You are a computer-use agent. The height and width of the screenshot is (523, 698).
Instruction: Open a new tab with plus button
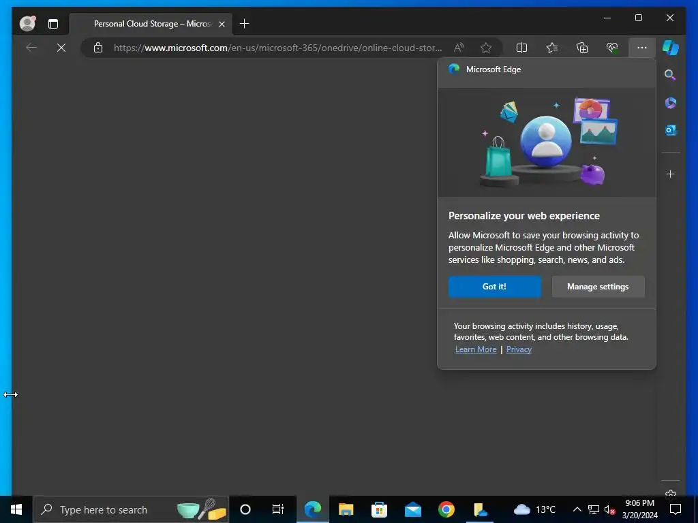(245, 24)
